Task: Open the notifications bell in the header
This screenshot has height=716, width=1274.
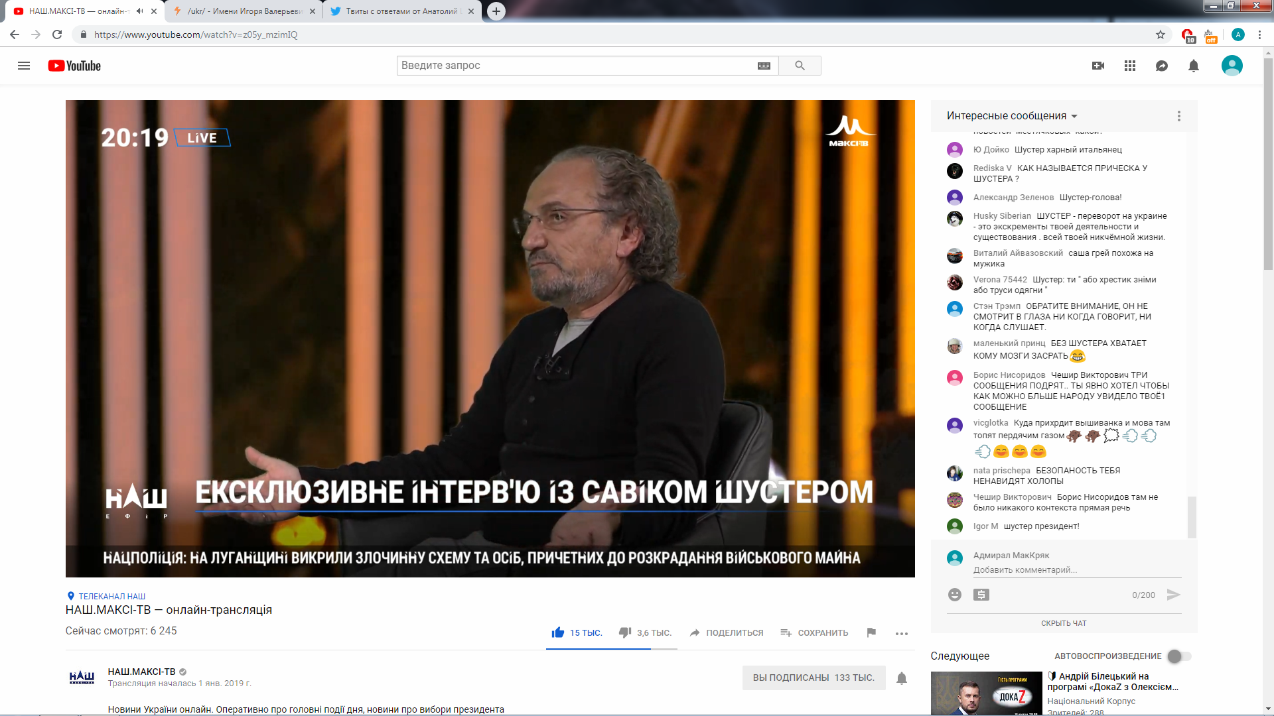Action: tap(1194, 66)
